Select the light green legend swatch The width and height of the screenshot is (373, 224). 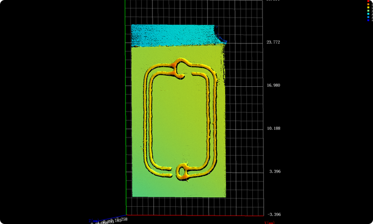tap(368, 11)
